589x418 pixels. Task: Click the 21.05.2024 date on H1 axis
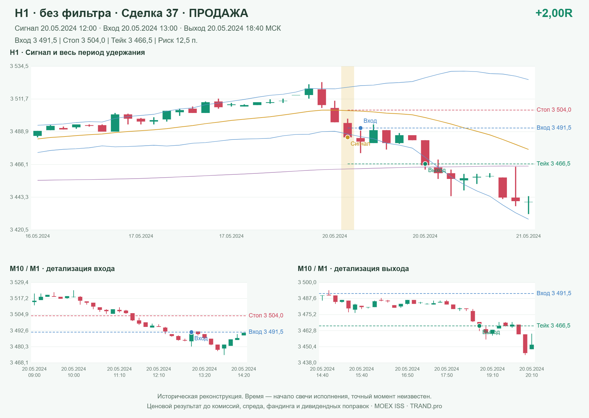tap(528, 236)
